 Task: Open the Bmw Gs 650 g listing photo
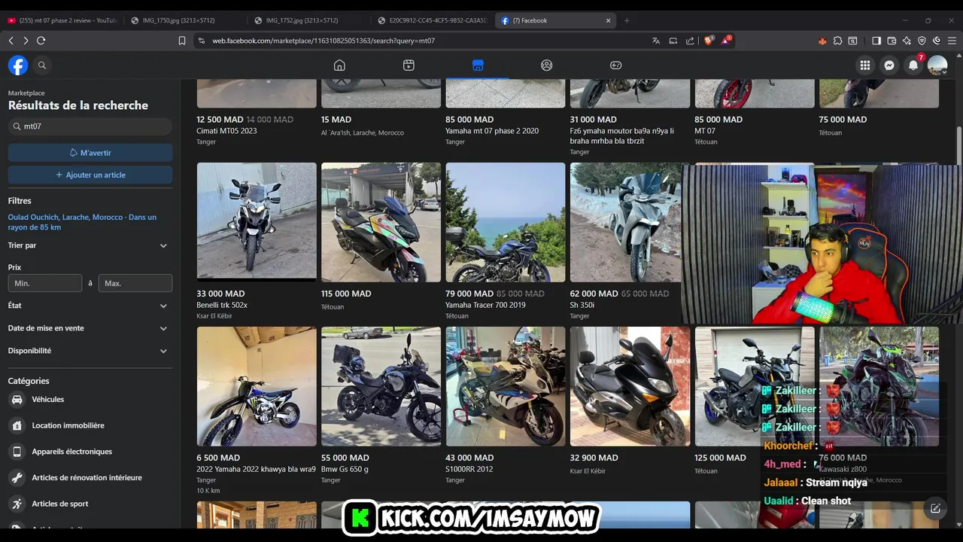click(x=381, y=386)
